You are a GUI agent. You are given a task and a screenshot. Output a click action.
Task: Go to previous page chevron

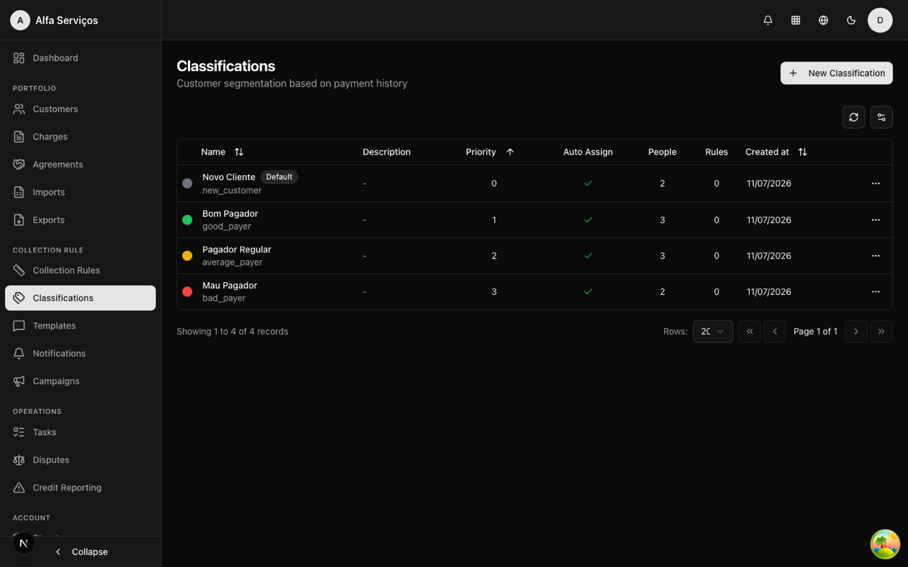pyautogui.click(x=775, y=331)
